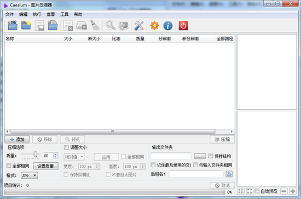Click the 应用 button
This screenshot has height=199, width=301.
point(106,157)
